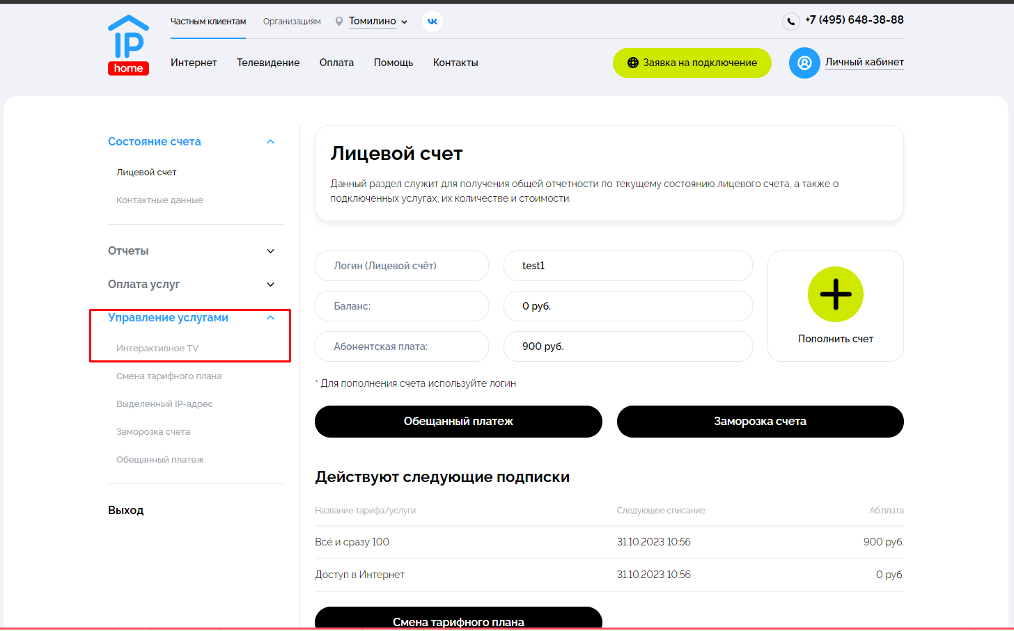Open the Интернет menu item
Image resolution: width=1014 pixels, height=631 pixels.
(x=194, y=63)
